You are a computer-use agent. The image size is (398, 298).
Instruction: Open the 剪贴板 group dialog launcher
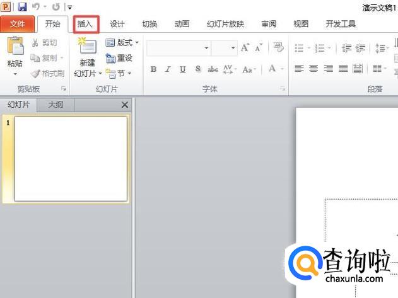[x=64, y=89]
